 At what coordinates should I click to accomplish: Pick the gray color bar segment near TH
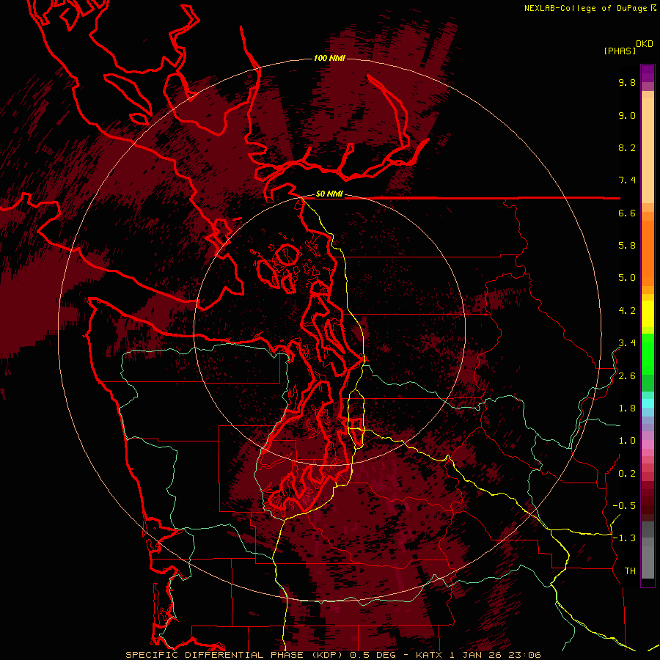[x=648, y=562]
